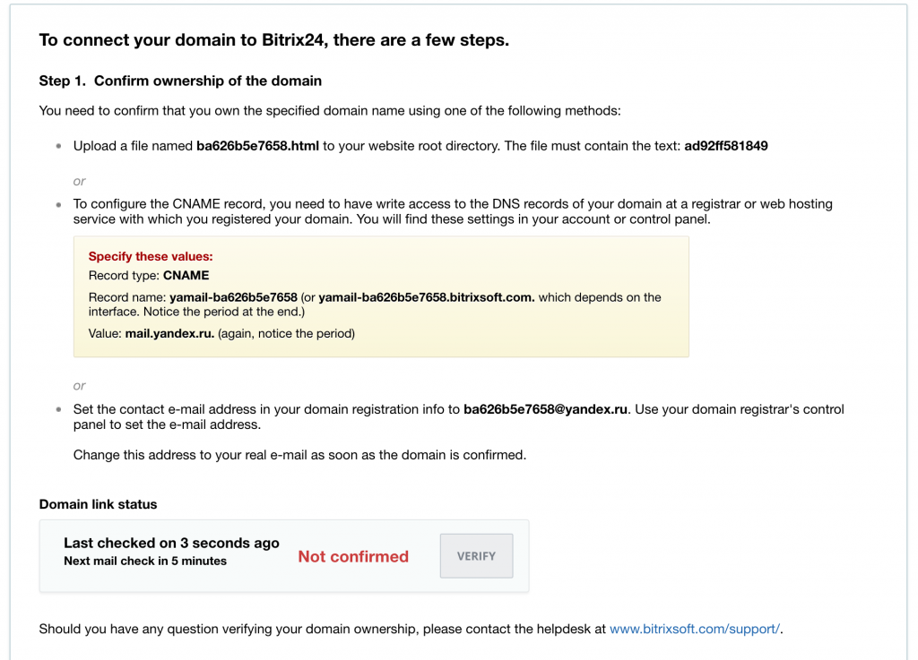The height and width of the screenshot is (660, 918).
Task: Click the ba626b5e7658@yandex.ru email address
Action: [546, 409]
